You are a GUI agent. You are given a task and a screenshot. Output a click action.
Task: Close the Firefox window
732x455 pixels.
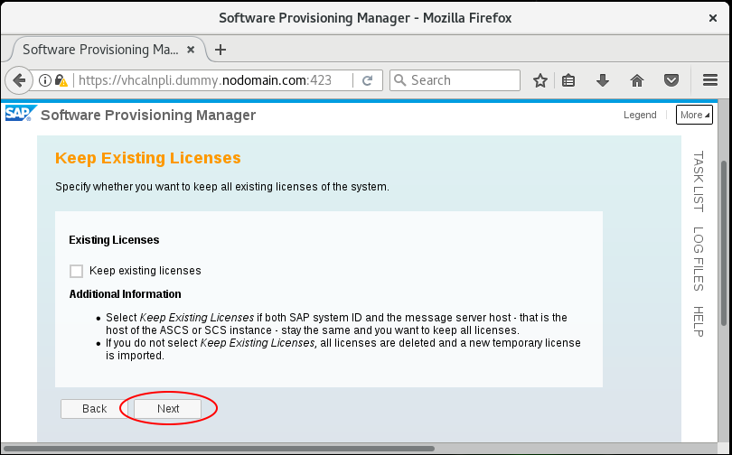coord(713,18)
